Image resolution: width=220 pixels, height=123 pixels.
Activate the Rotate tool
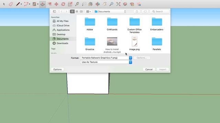(x=63, y=4)
